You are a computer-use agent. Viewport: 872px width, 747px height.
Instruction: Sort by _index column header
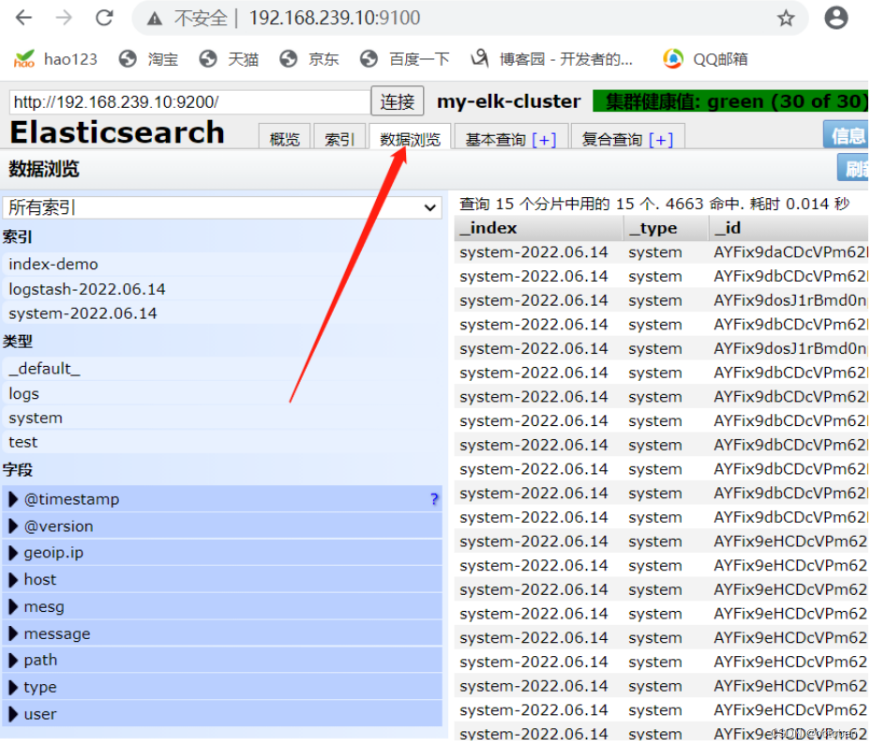(x=538, y=228)
